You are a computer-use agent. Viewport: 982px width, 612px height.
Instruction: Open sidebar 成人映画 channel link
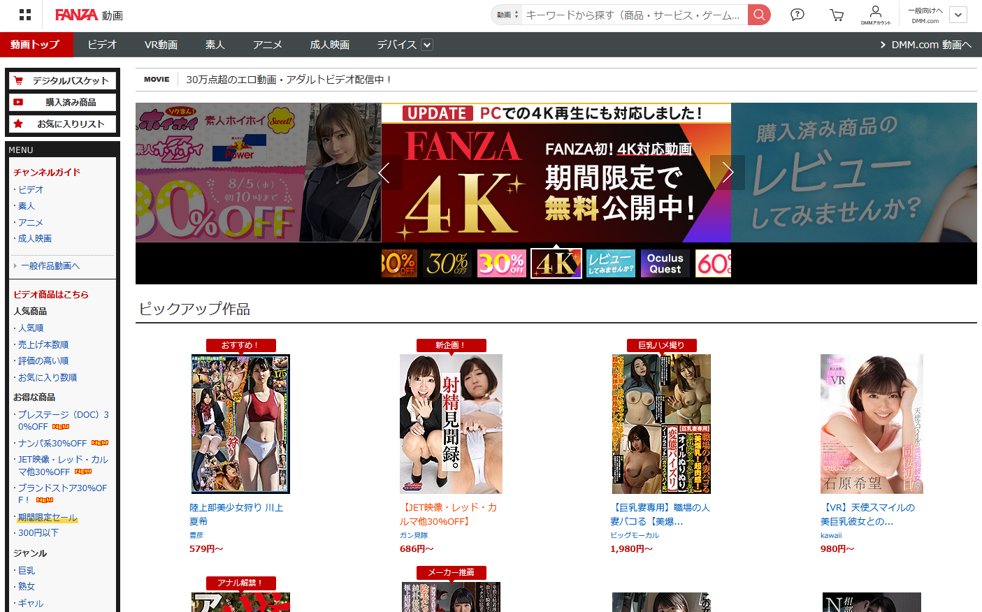click(35, 238)
